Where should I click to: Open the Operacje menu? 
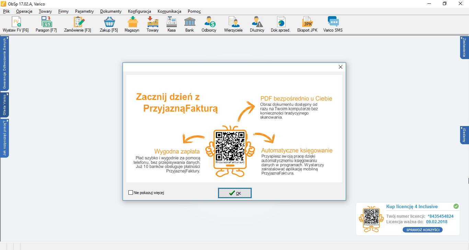point(24,11)
